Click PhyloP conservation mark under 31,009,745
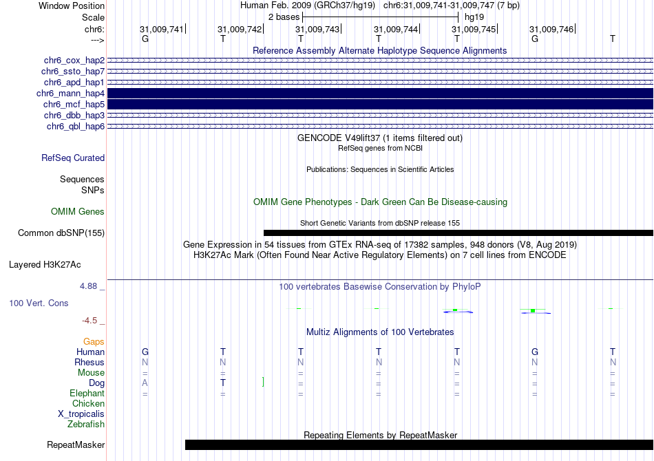The height and width of the screenshot is (461, 654). tap(458, 311)
